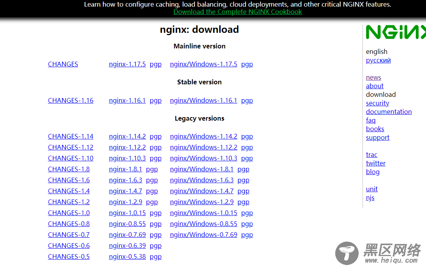This screenshot has height=267, width=426.
Task: Open pgp signature for nginx/Windows-1.17.5
Action: [247, 64]
